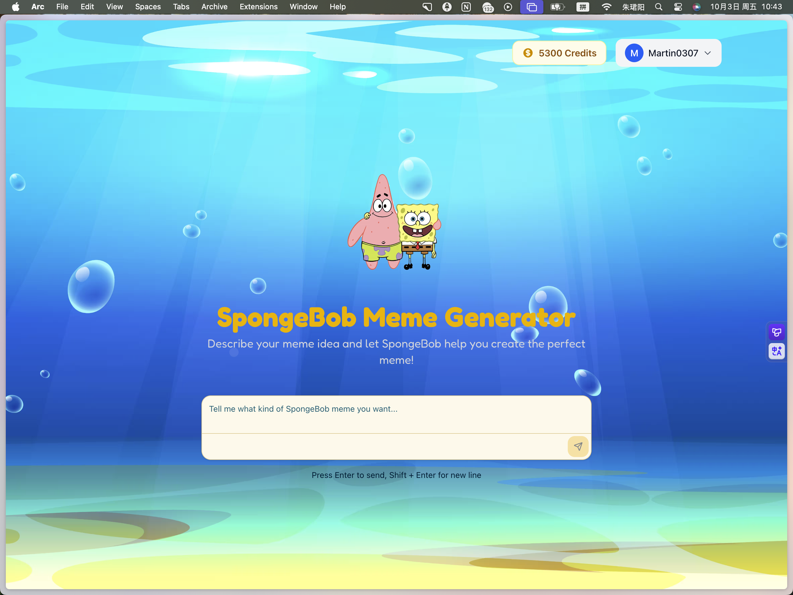793x595 pixels.
Task: Click the coin icon beside 5300 Credits
Action: click(528, 53)
